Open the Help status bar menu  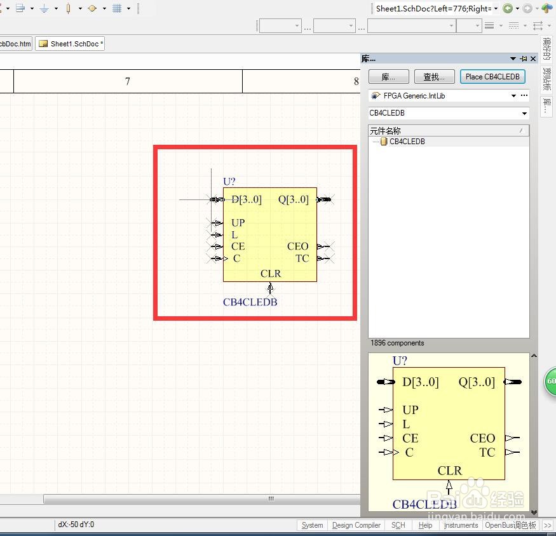[x=425, y=525]
